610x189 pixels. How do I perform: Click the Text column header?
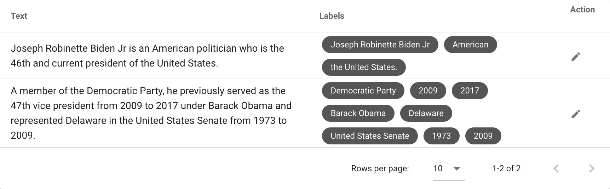tap(19, 16)
